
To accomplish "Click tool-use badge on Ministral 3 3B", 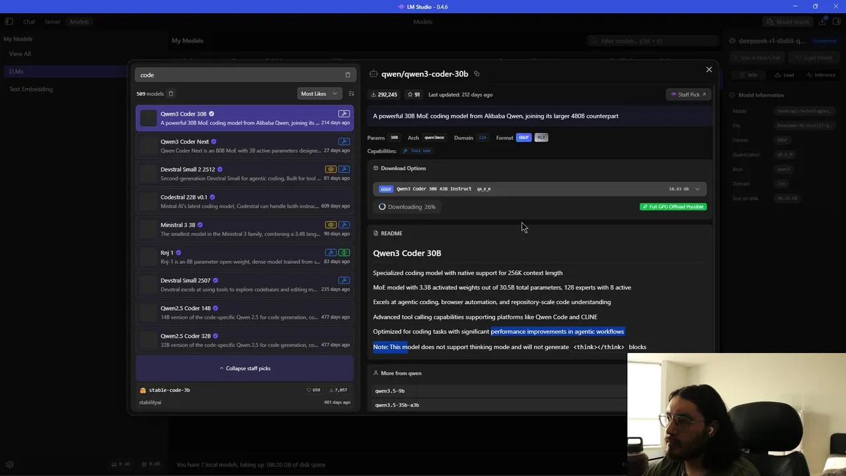I will coord(344,225).
